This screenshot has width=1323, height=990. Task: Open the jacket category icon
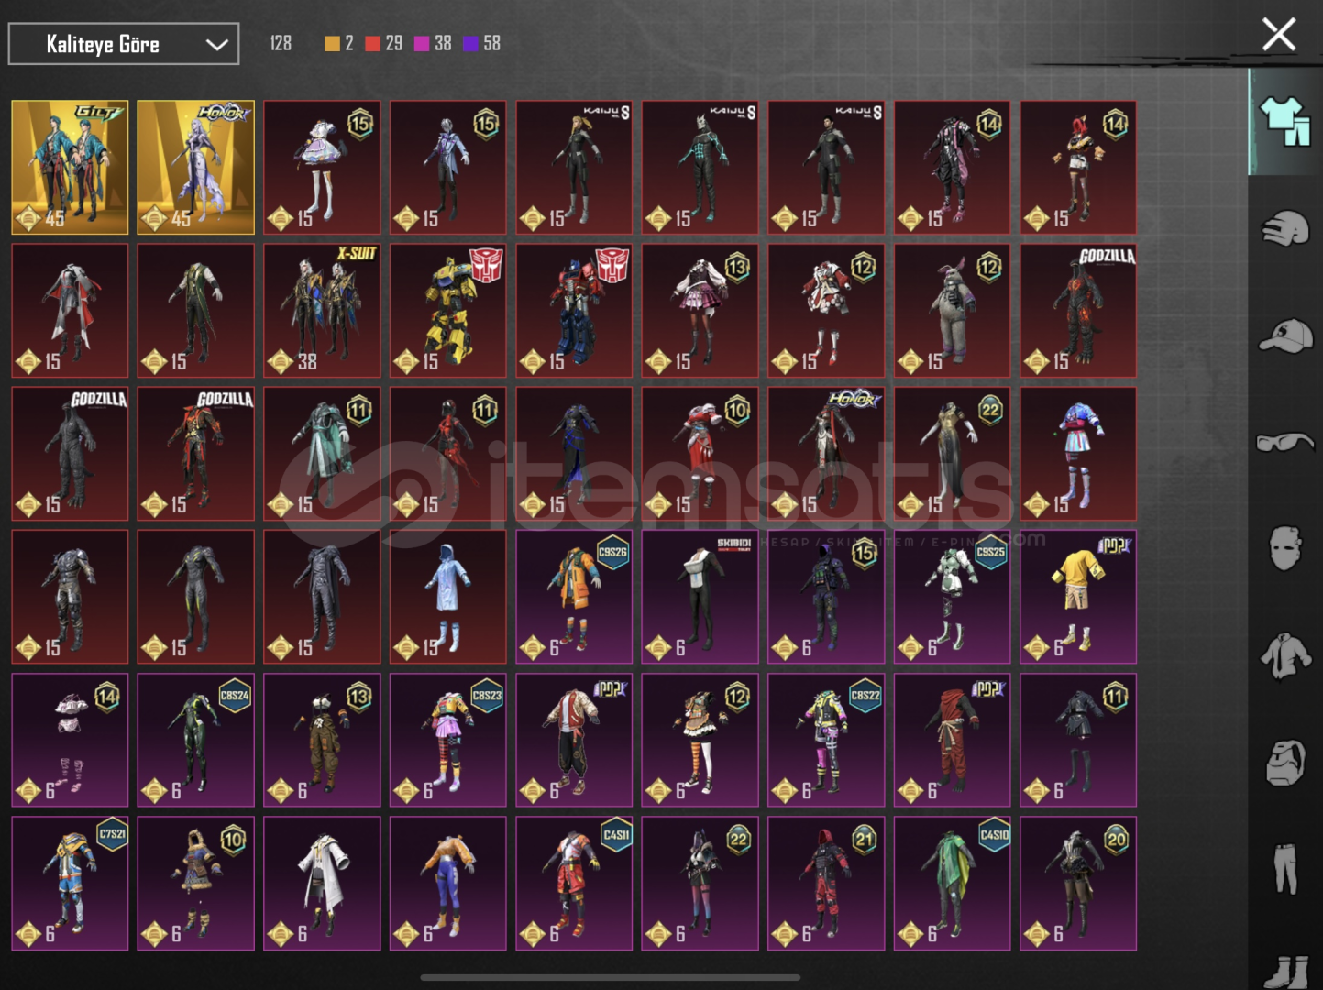[x=1285, y=656]
